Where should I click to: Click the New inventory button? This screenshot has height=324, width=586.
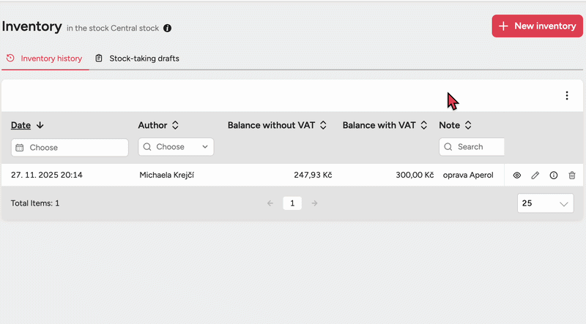pyautogui.click(x=537, y=26)
